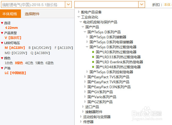This screenshot has width=172, height=125.
Task: Expand the 国产GV系列产品 node arrow
Action: pyautogui.click(x=85, y=92)
